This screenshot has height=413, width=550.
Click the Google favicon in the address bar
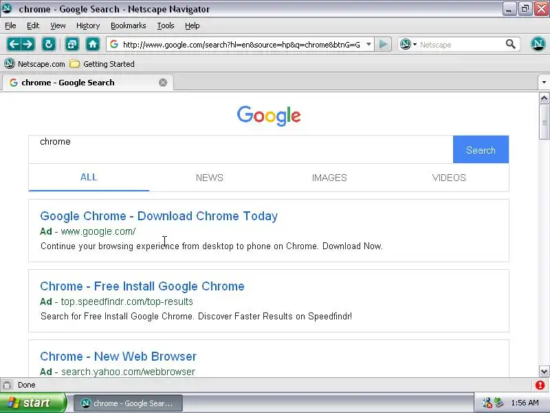114,44
